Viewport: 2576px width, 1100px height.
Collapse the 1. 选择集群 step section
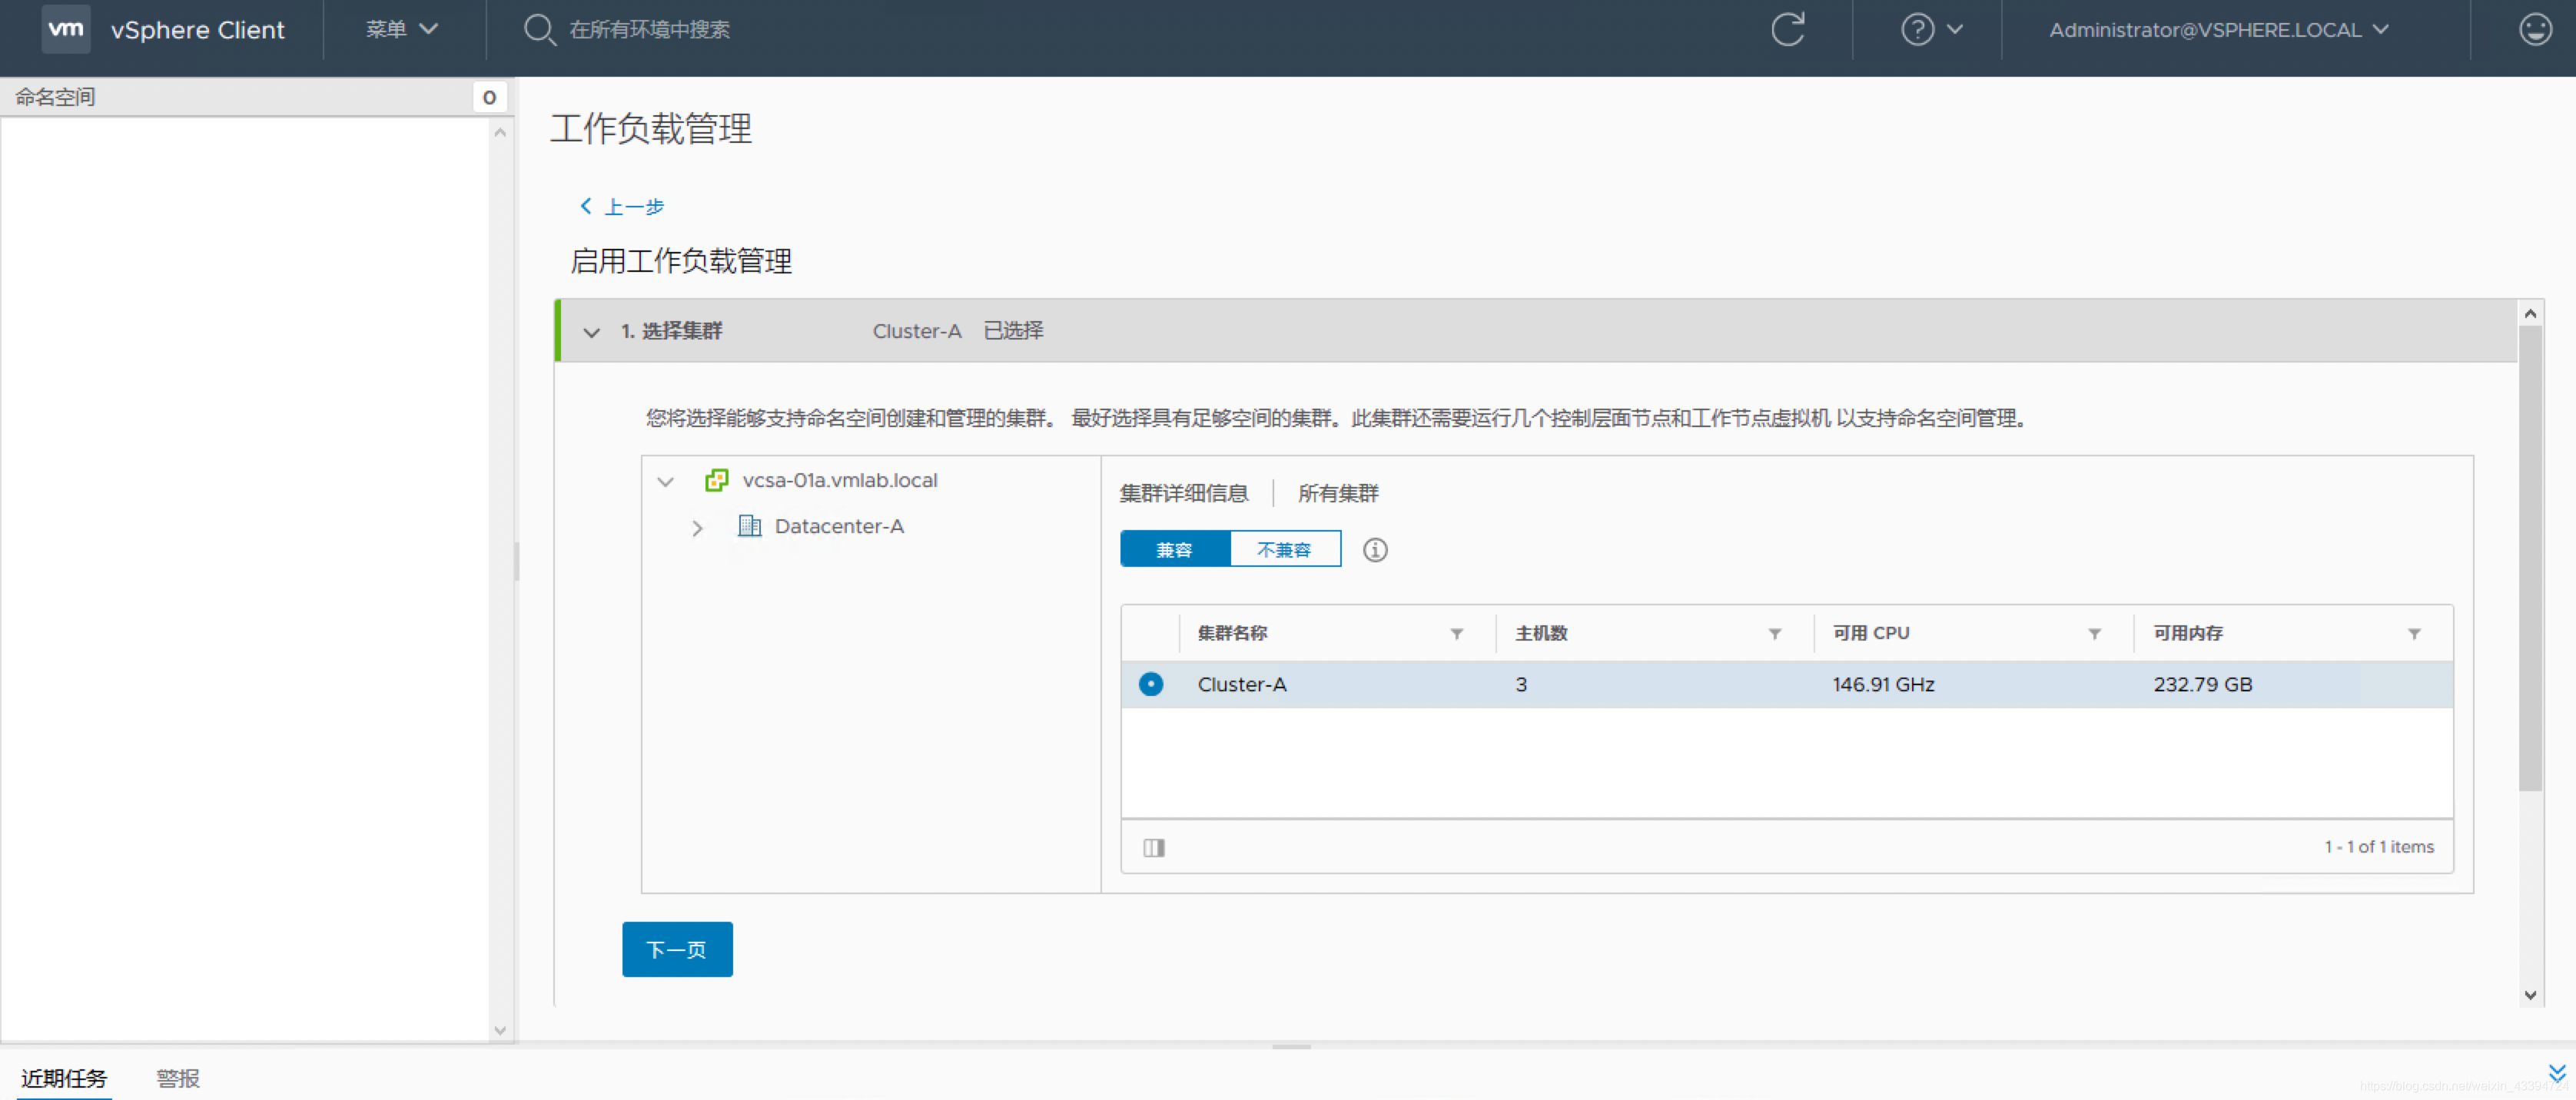tap(591, 332)
